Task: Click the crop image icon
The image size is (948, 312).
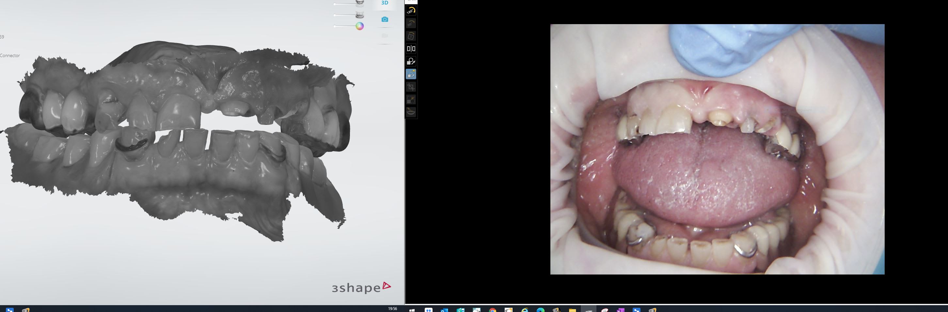Action: (x=411, y=87)
